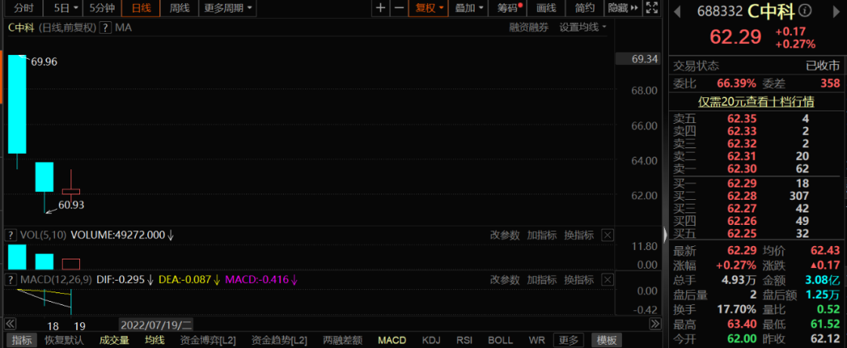Open the 复权 adjustment dropdown
The width and height of the screenshot is (847, 348).
click(x=429, y=8)
